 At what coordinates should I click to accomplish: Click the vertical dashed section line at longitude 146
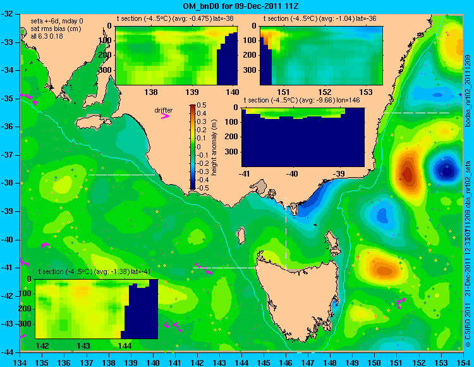point(286,233)
